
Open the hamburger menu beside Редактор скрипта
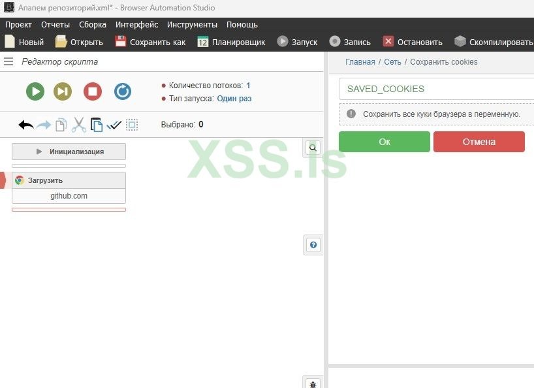pos(8,61)
